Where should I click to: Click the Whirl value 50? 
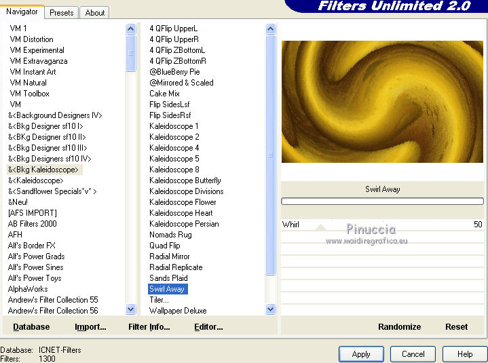478,225
